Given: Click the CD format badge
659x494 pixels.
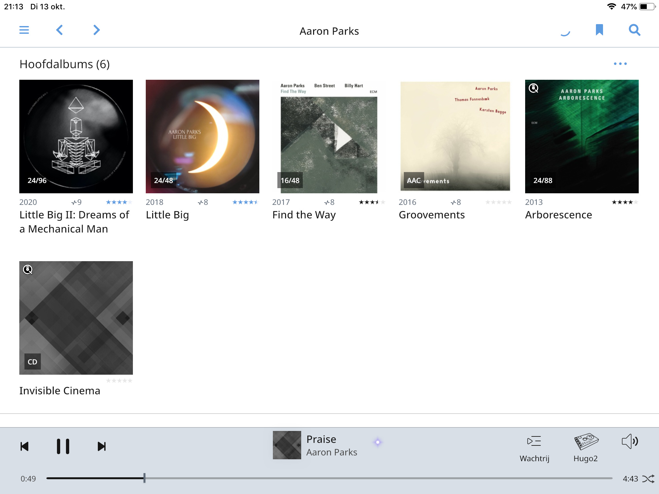Looking at the screenshot, I should tap(32, 362).
